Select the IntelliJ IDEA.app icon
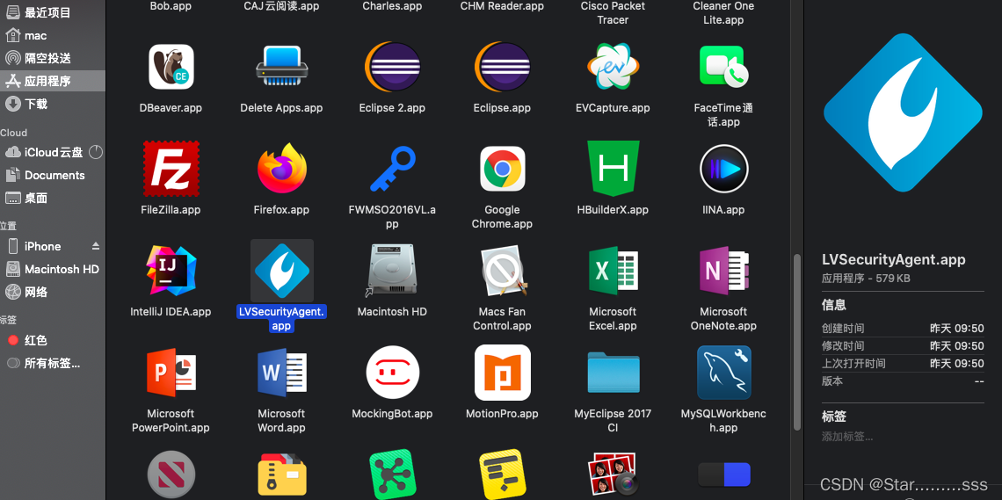 [171, 271]
